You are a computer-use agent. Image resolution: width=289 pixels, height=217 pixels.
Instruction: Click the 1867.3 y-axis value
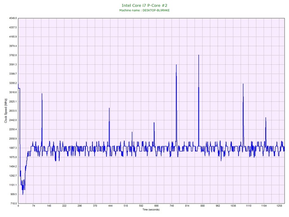13,148
